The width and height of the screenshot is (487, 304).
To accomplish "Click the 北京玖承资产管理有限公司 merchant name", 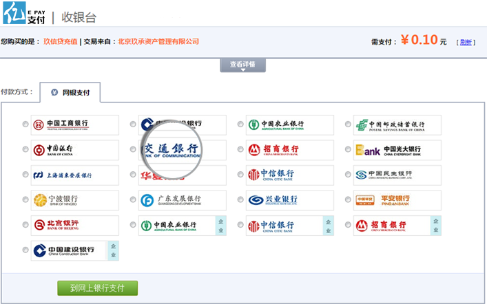I will point(158,41).
